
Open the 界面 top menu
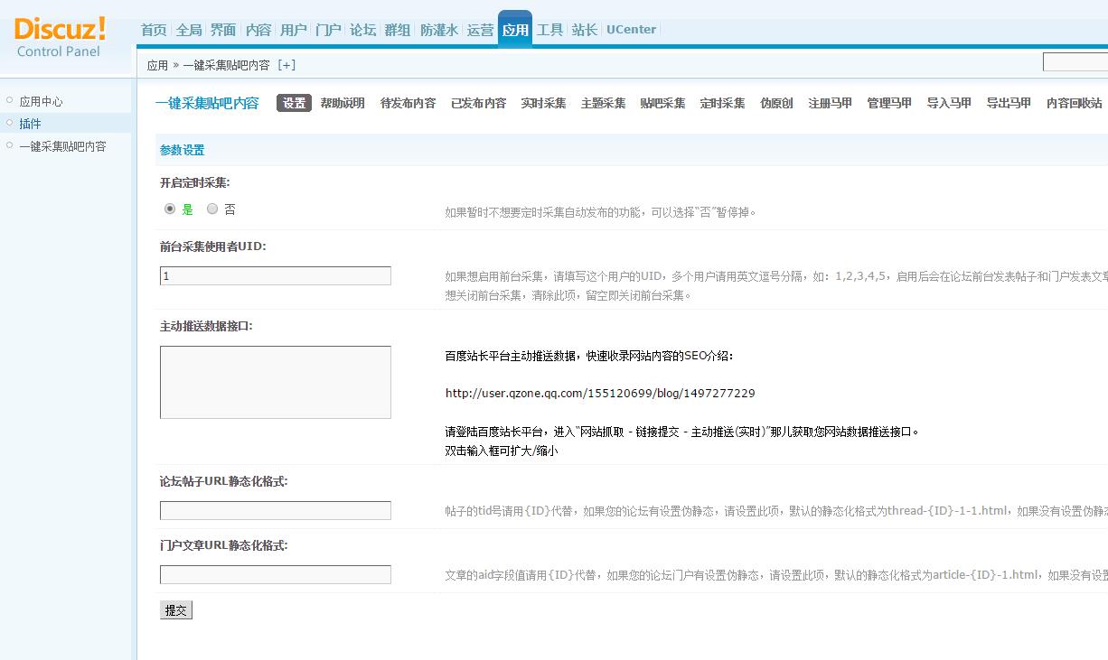pos(223,30)
